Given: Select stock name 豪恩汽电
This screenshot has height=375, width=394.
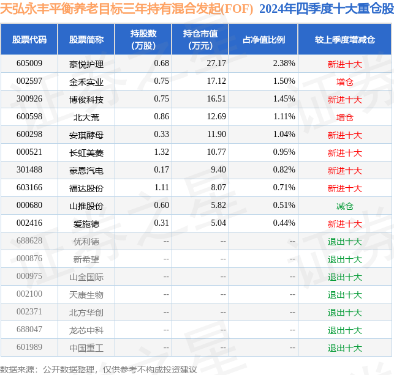Looking at the screenshot, I should point(86,171).
